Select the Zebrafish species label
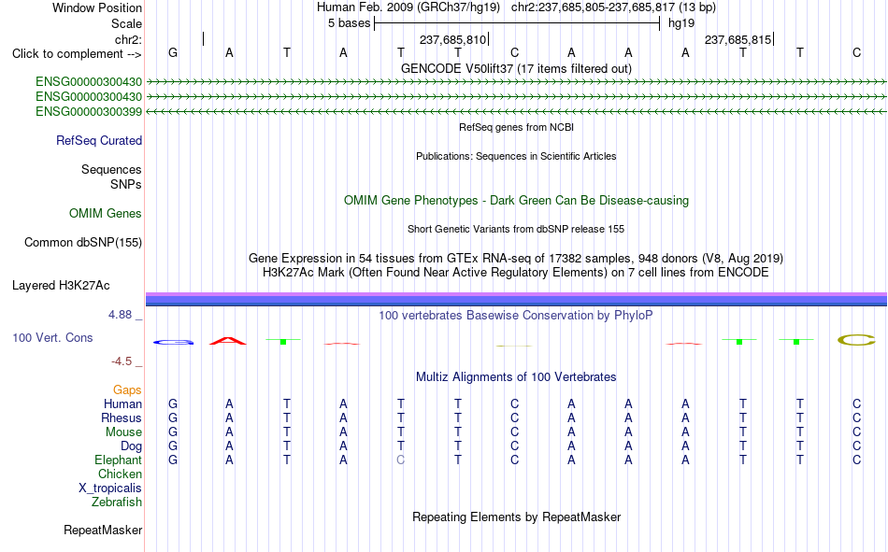This screenshot has height=552, width=888. (117, 502)
